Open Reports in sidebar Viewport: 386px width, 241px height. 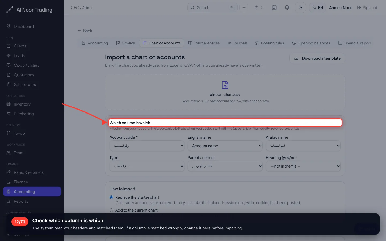coord(32,201)
